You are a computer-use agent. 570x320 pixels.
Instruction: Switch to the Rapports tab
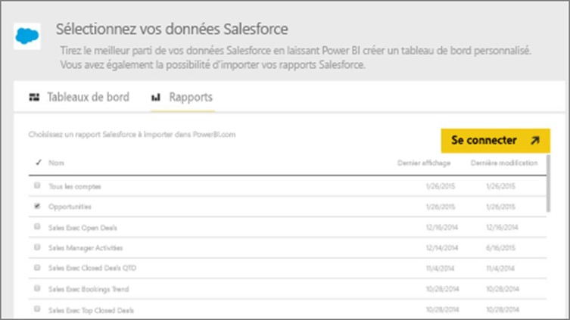[x=182, y=97]
